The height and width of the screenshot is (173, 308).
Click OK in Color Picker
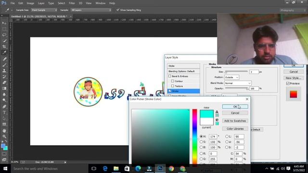[235, 107]
